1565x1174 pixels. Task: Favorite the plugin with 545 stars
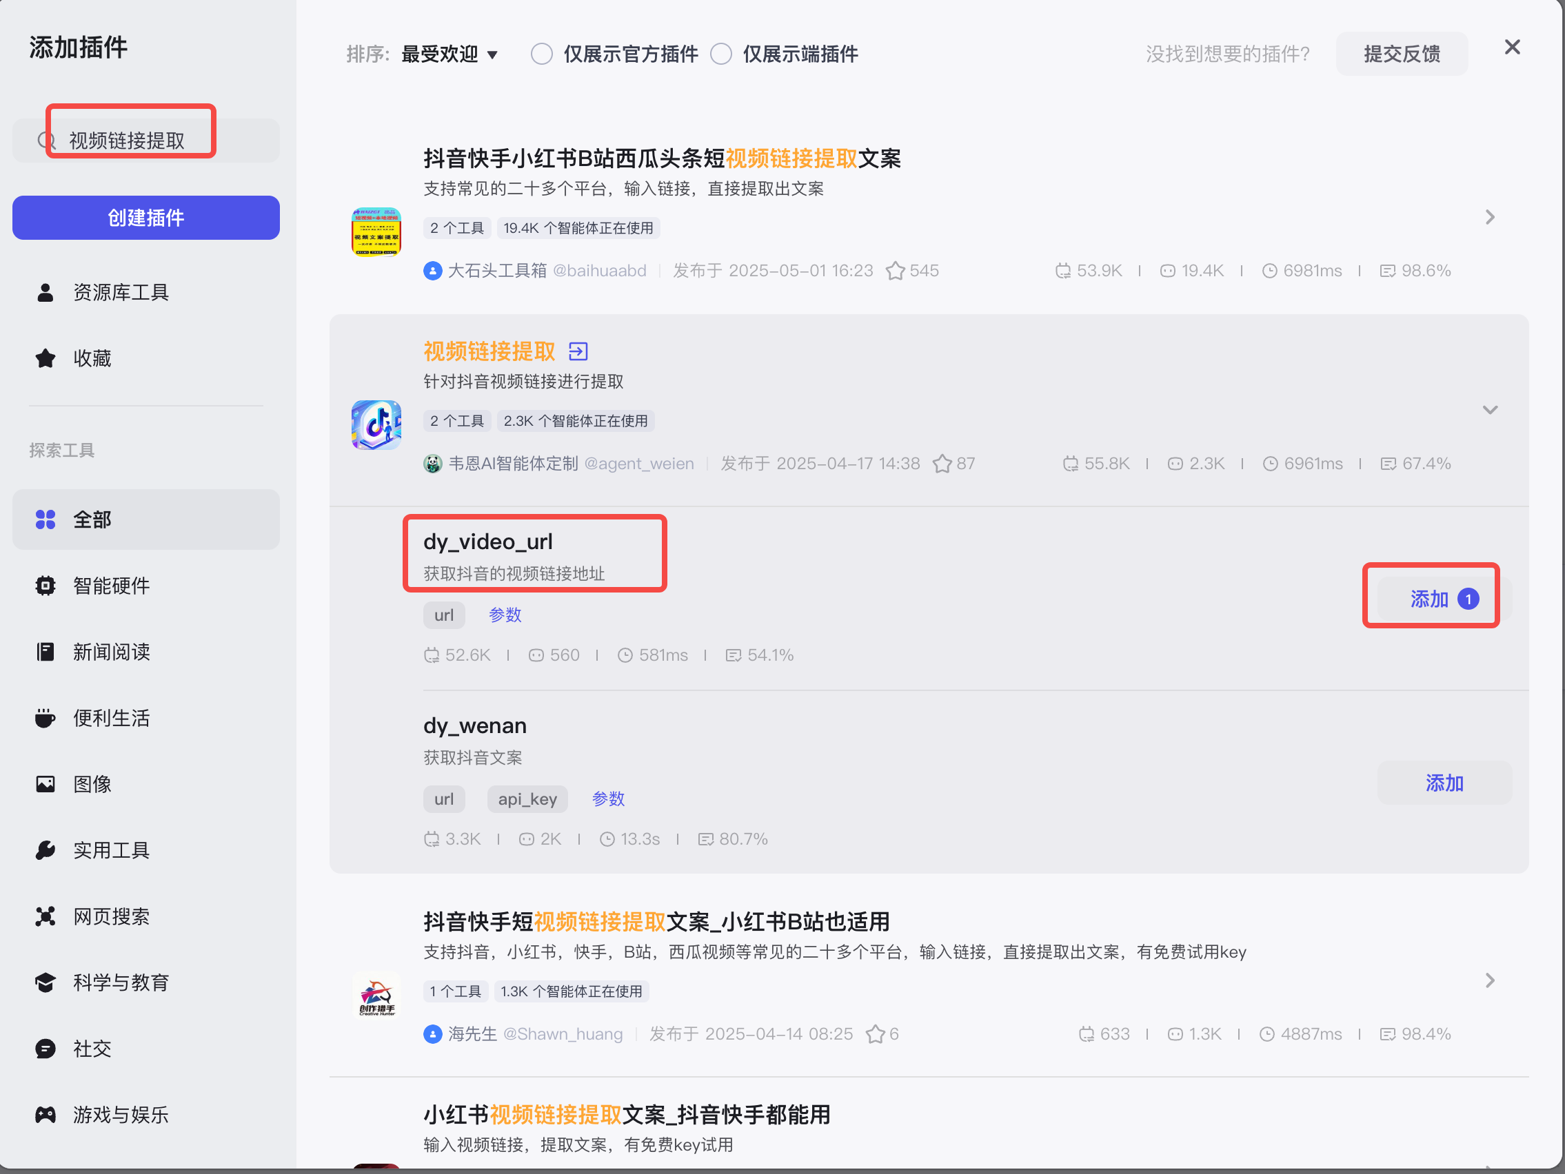(x=895, y=271)
